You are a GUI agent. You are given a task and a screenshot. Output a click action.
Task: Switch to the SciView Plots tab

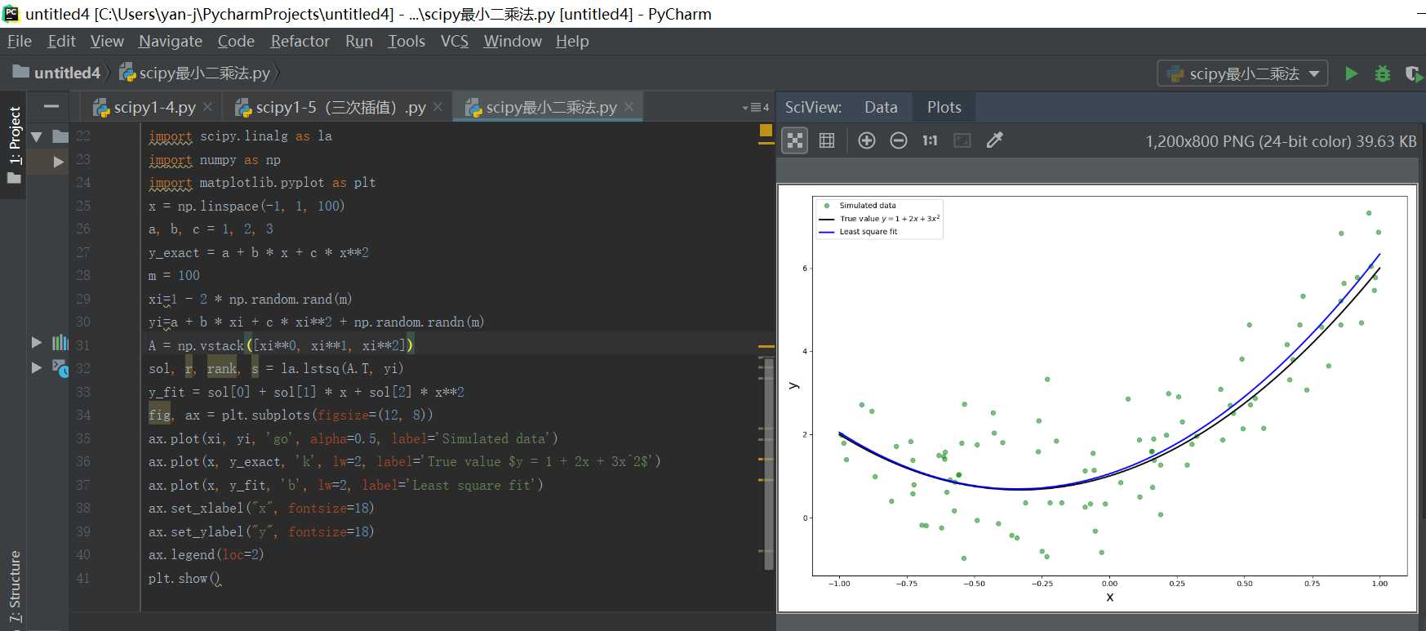click(944, 108)
